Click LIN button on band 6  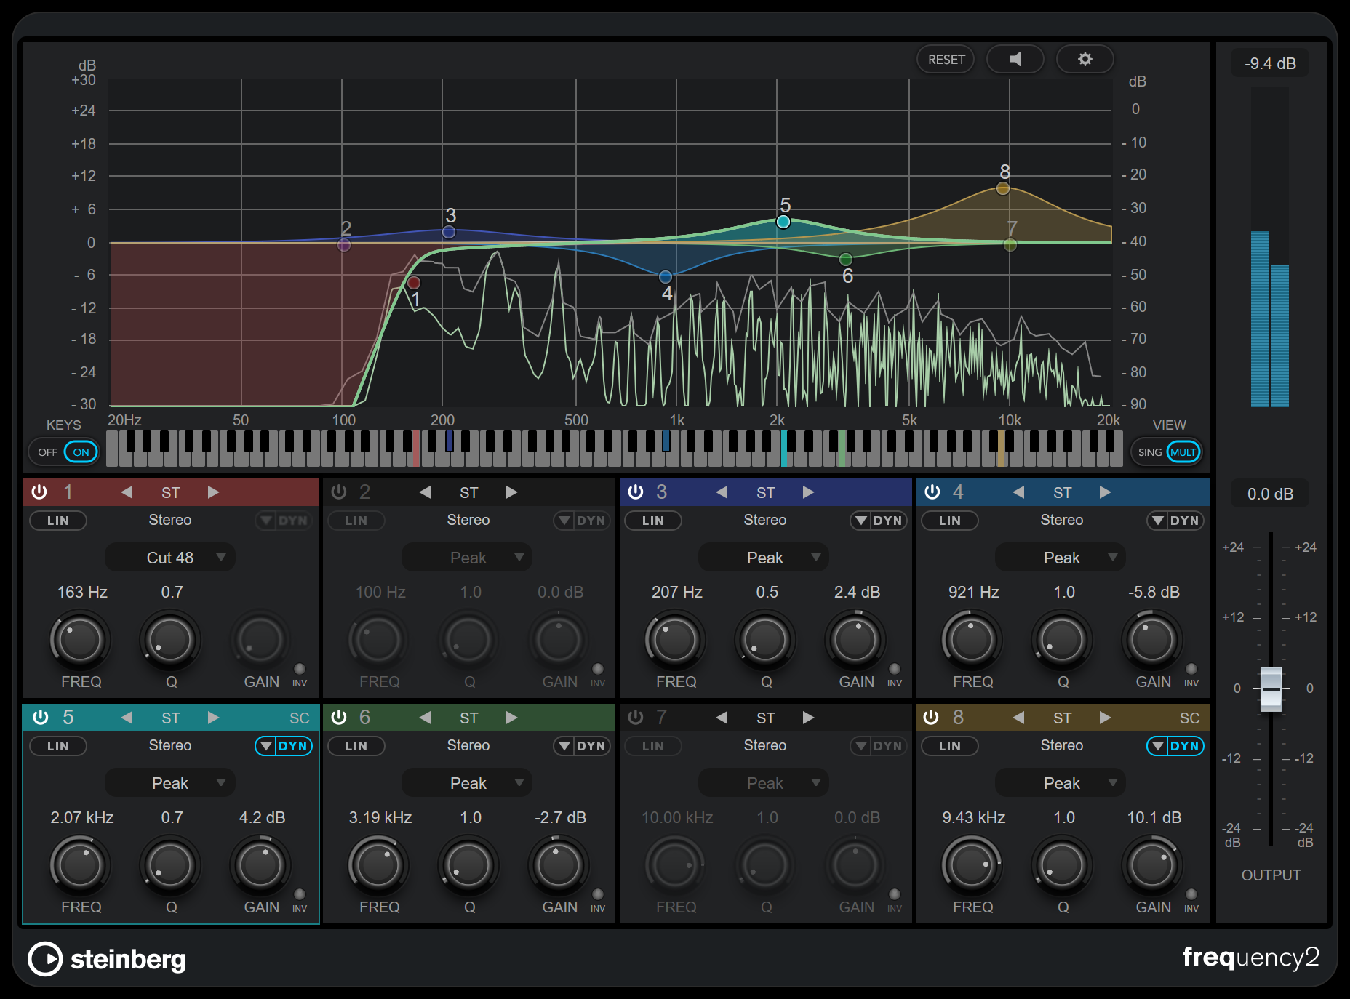pyautogui.click(x=356, y=746)
